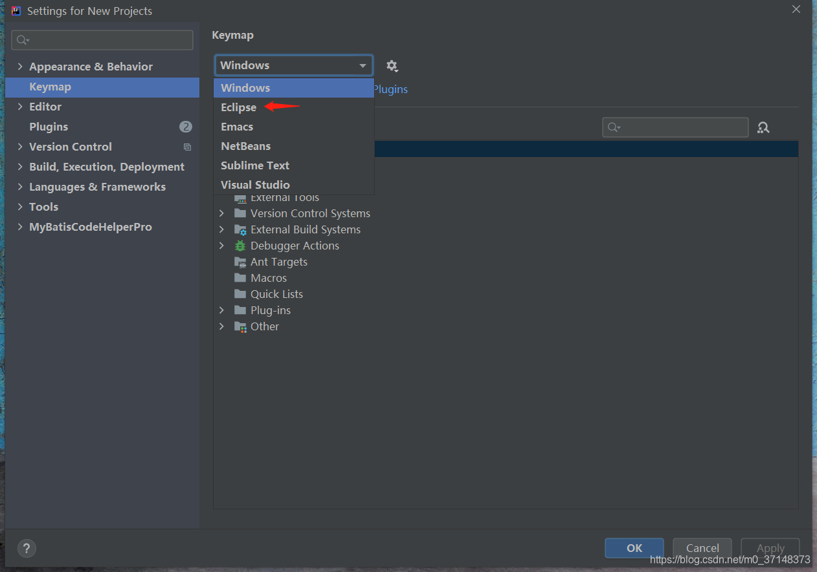The height and width of the screenshot is (572, 817).
Task: Select Keymap in settings sidebar
Action: coord(102,87)
